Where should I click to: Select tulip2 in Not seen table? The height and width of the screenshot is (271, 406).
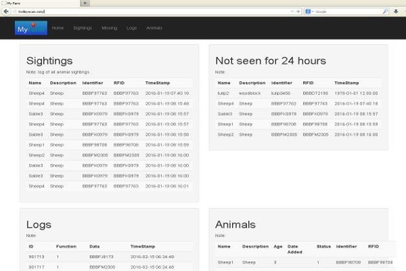[x=223, y=93]
